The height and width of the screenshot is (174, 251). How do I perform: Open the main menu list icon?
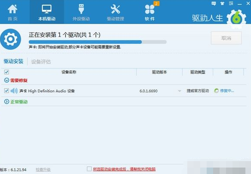(x=231, y=3)
